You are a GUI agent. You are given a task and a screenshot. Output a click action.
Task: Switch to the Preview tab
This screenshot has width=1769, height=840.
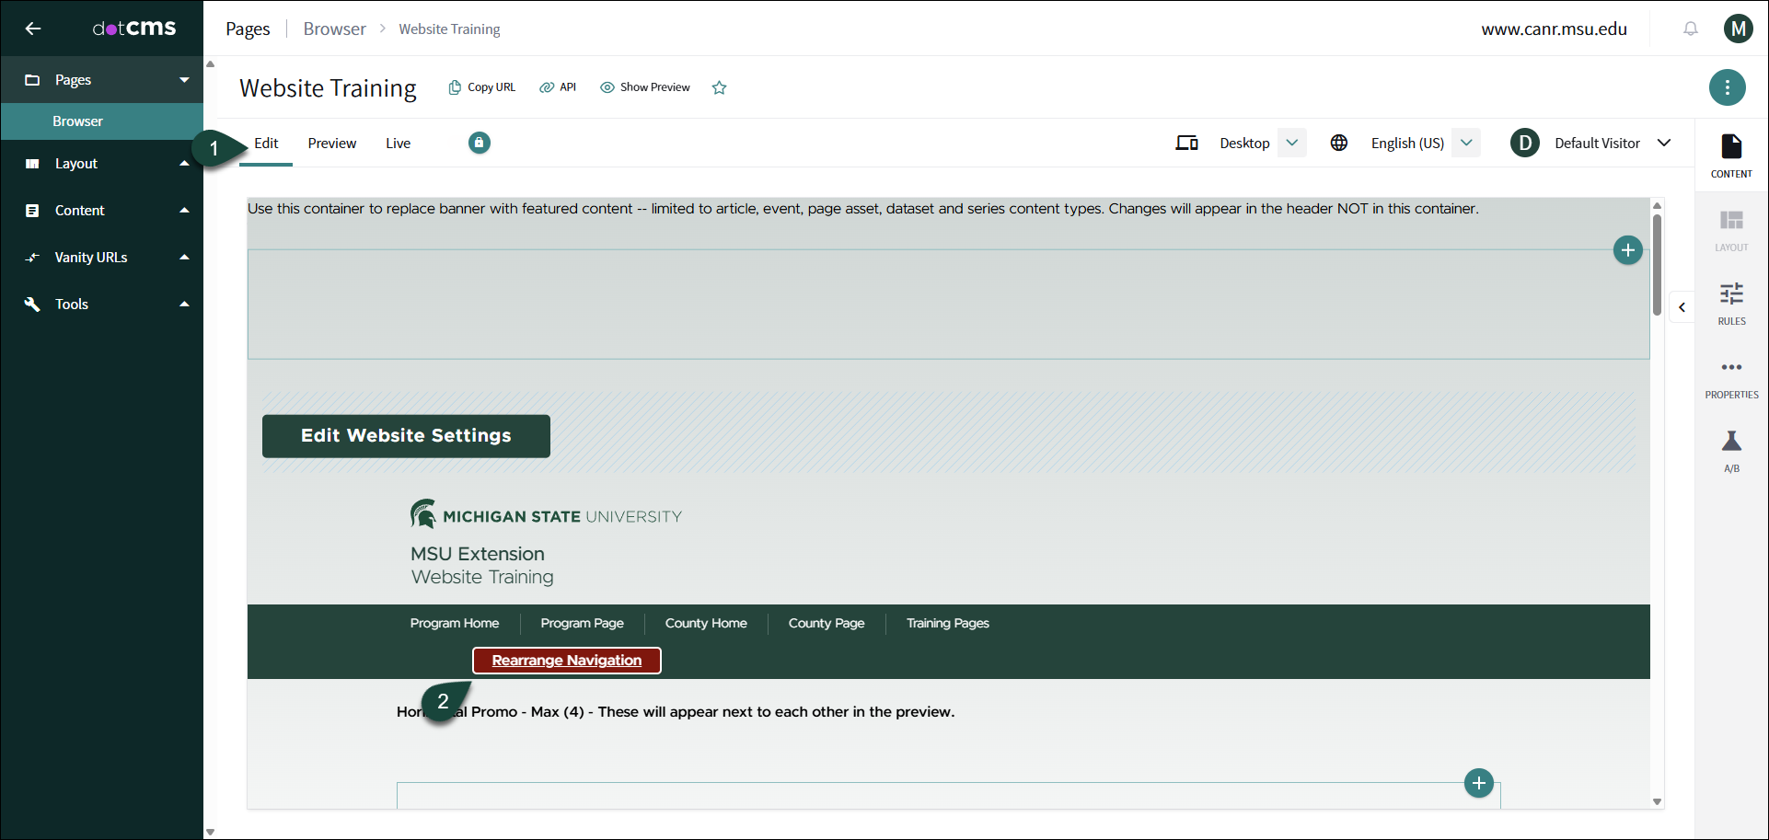coord(331,144)
